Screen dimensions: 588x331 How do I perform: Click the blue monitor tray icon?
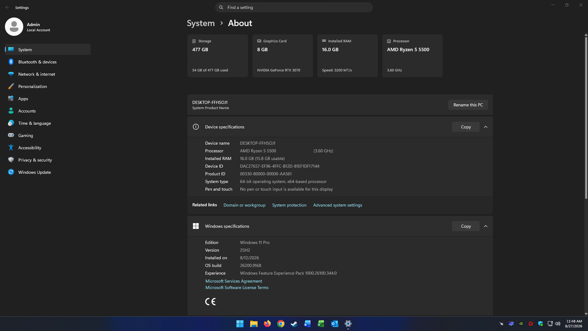(511, 324)
